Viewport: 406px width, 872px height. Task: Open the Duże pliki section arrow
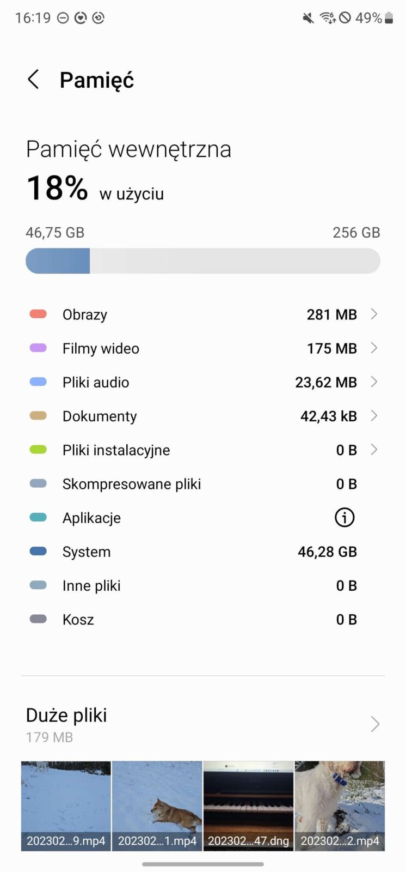point(374,724)
